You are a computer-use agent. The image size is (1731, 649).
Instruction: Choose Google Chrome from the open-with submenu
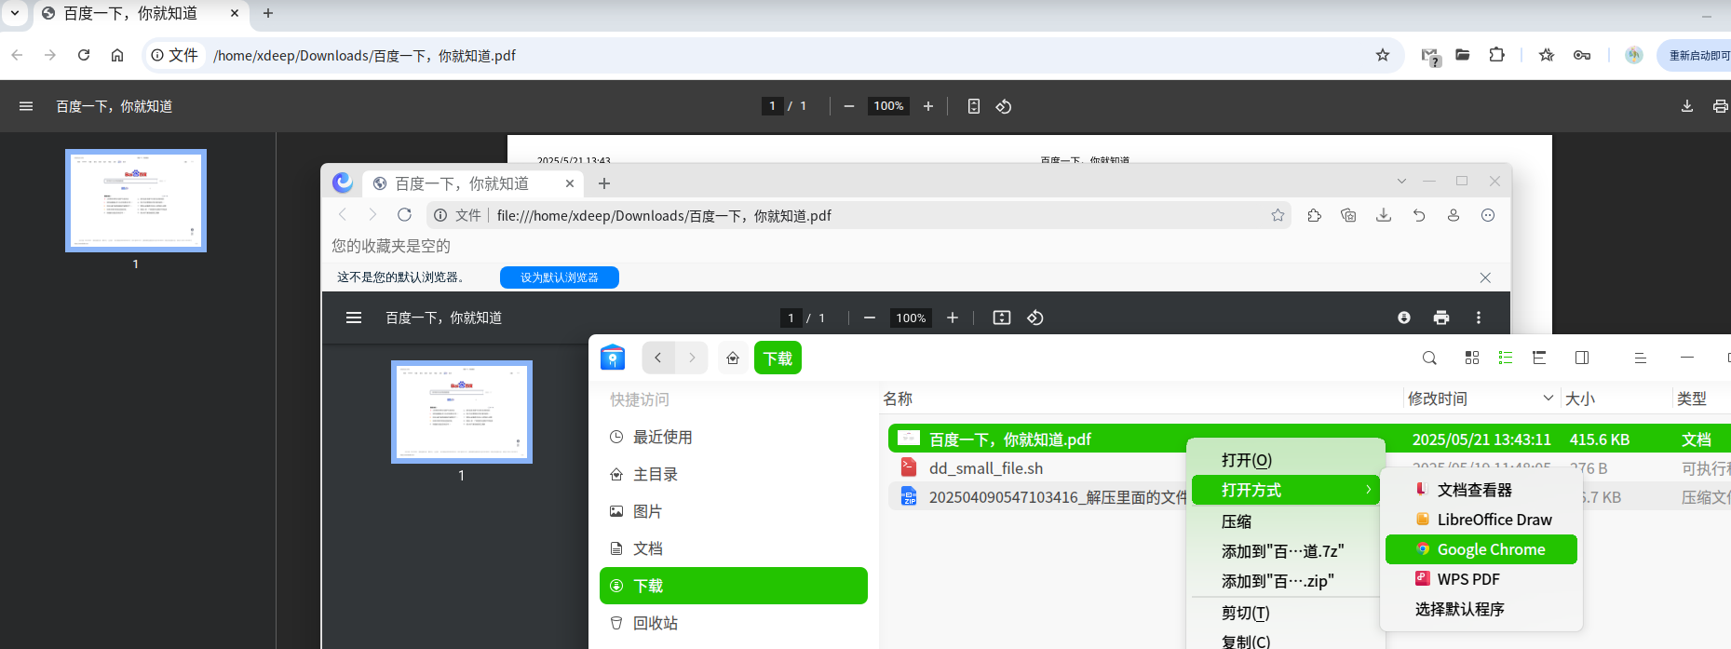pyautogui.click(x=1481, y=549)
